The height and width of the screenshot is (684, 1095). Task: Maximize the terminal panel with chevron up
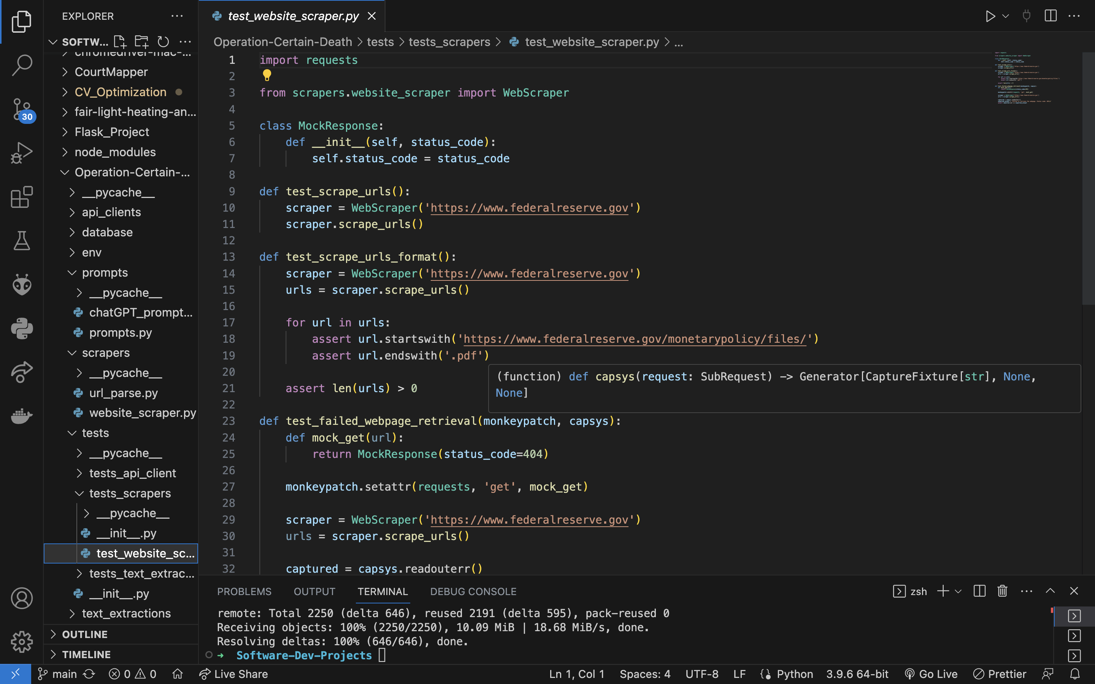click(x=1050, y=591)
